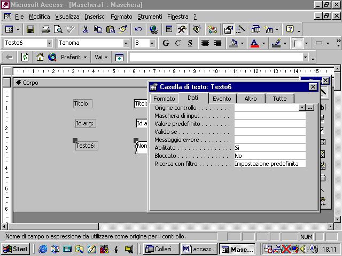Open the Testo6 object selector dropdown
This screenshot has height=256, width=342.
click(50, 43)
